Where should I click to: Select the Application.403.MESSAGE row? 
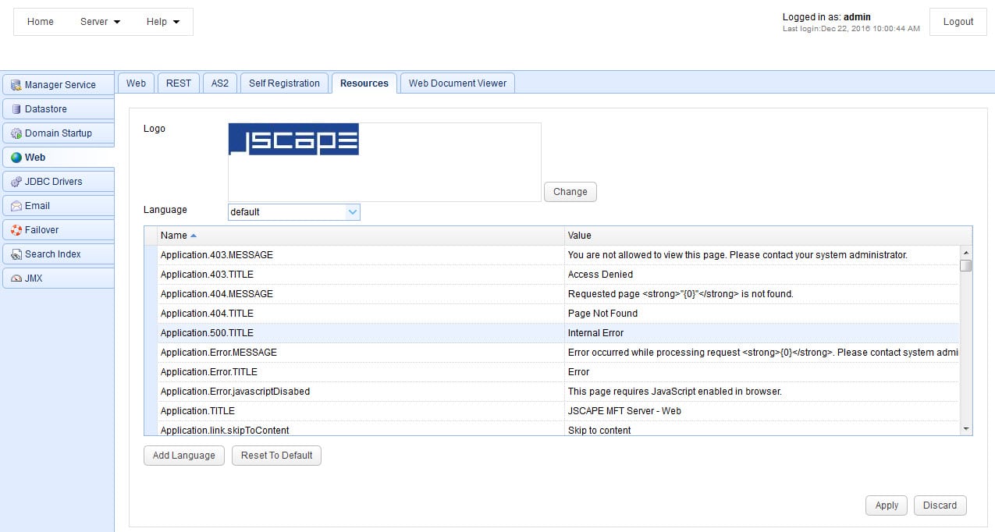552,255
